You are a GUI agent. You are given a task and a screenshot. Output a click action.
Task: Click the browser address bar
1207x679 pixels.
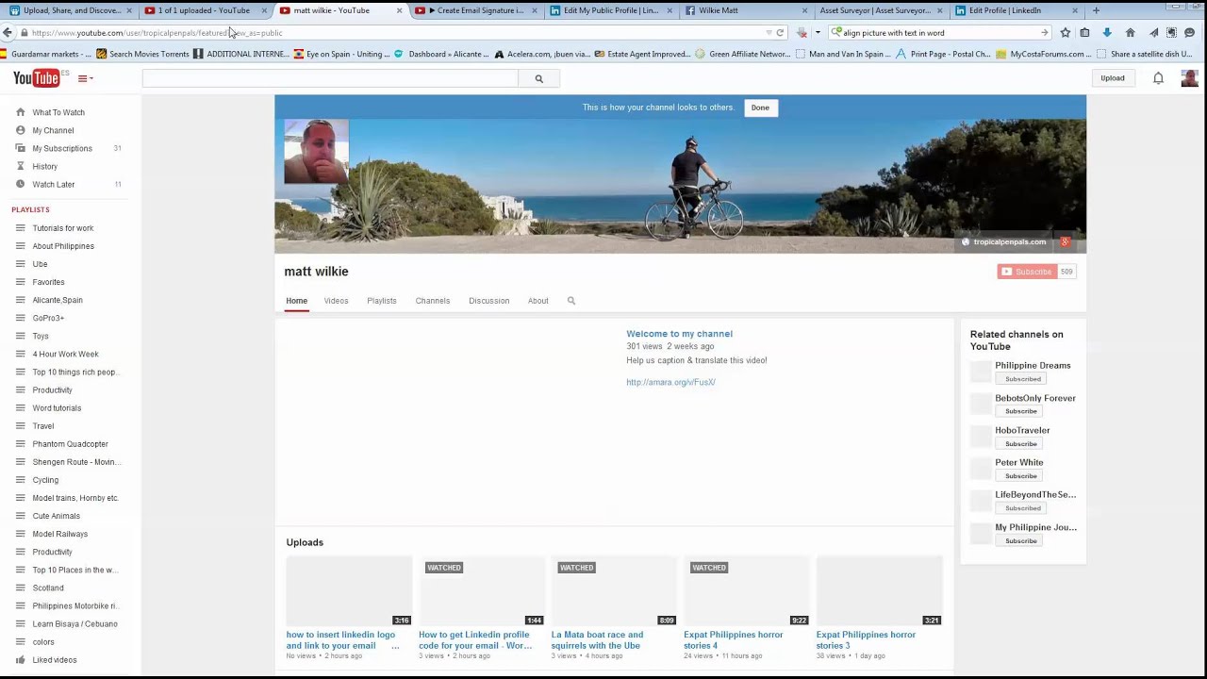pyautogui.click(x=396, y=33)
